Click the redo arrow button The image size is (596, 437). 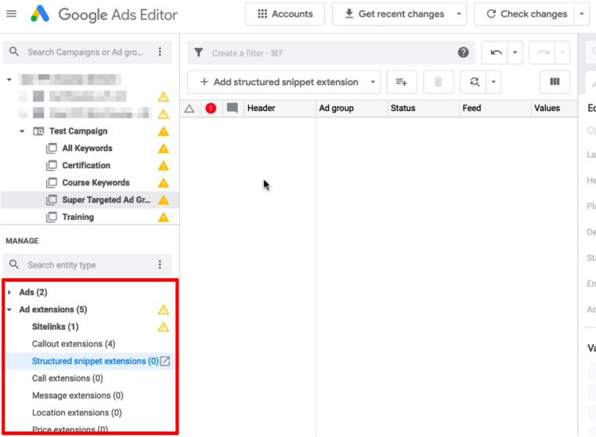[x=543, y=52]
